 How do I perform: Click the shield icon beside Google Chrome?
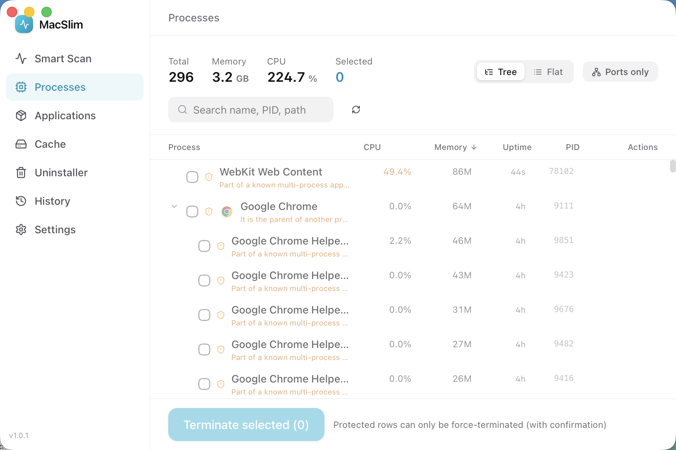click(209, 211)
